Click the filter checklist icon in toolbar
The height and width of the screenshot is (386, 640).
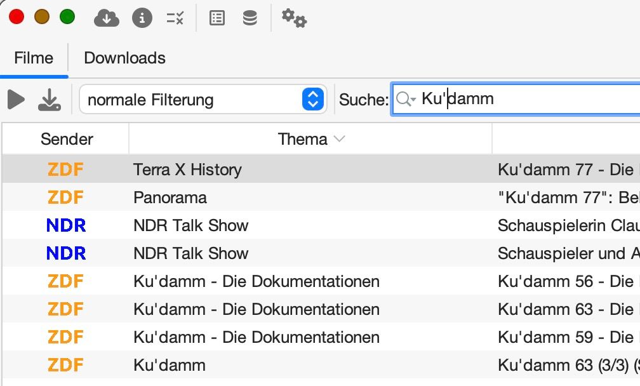(x=175, y=18)
